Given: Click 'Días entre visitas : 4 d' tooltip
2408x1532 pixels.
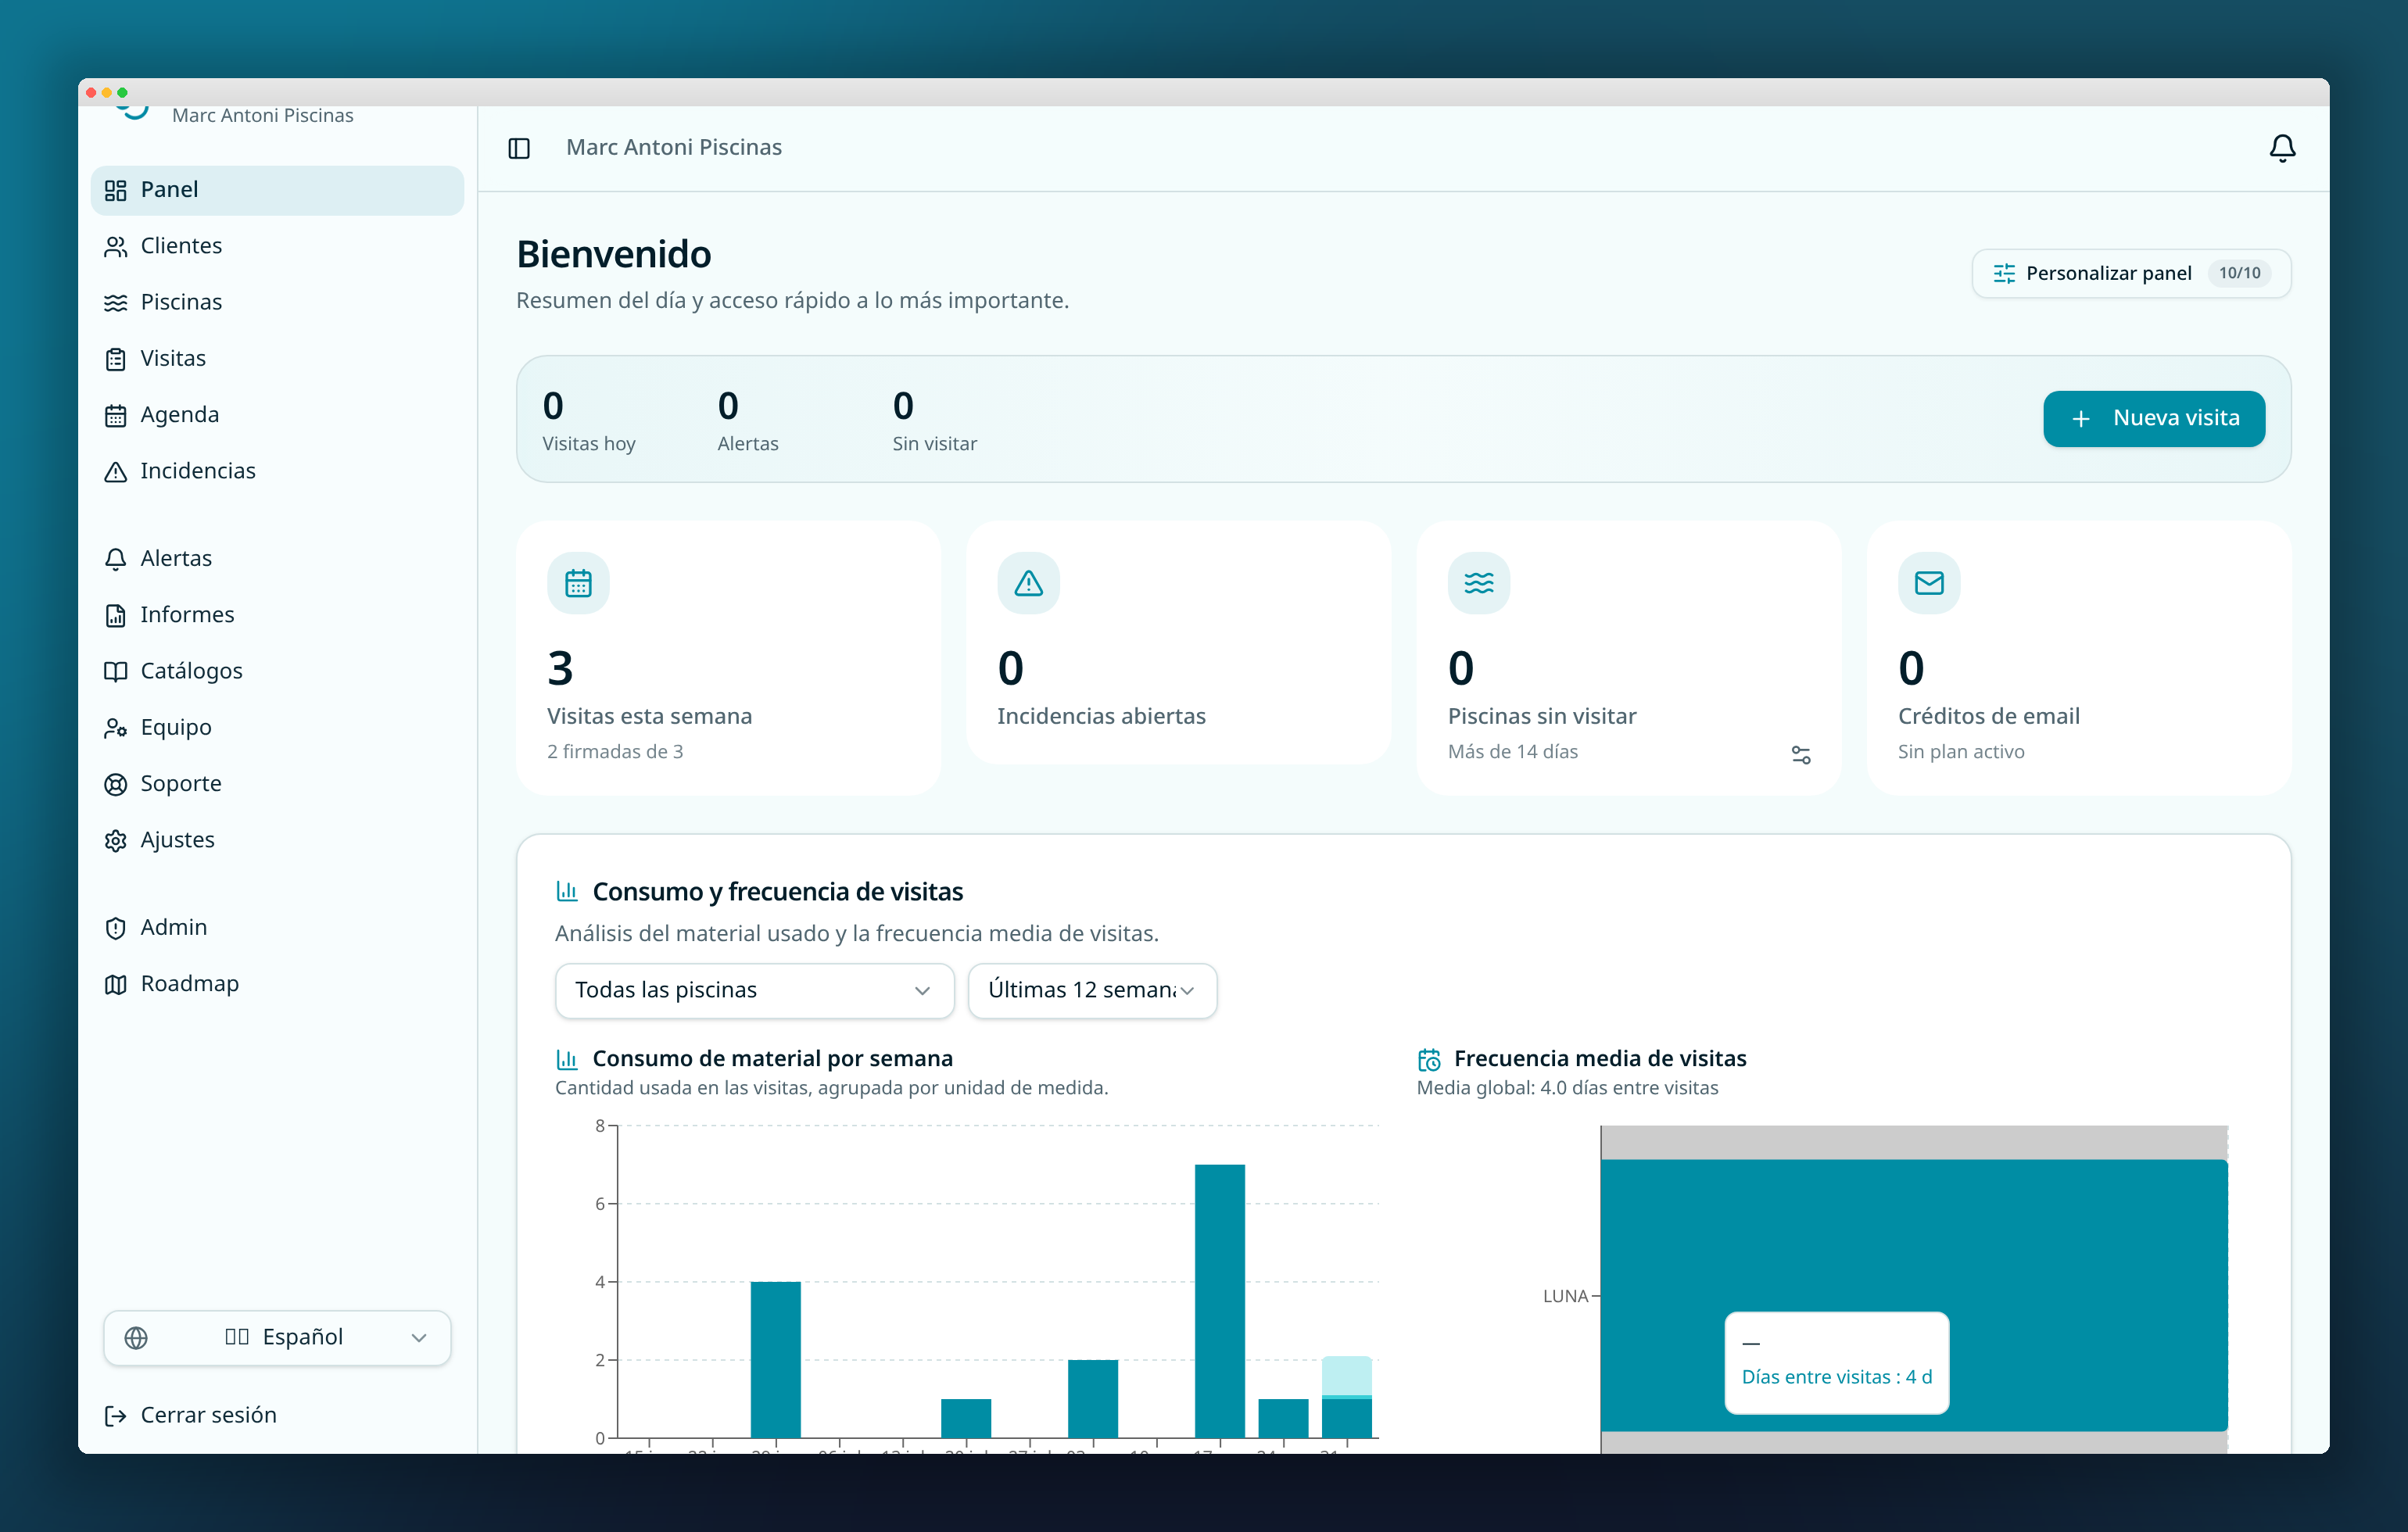Looking at the screenshot, I should (1836, 1363).
